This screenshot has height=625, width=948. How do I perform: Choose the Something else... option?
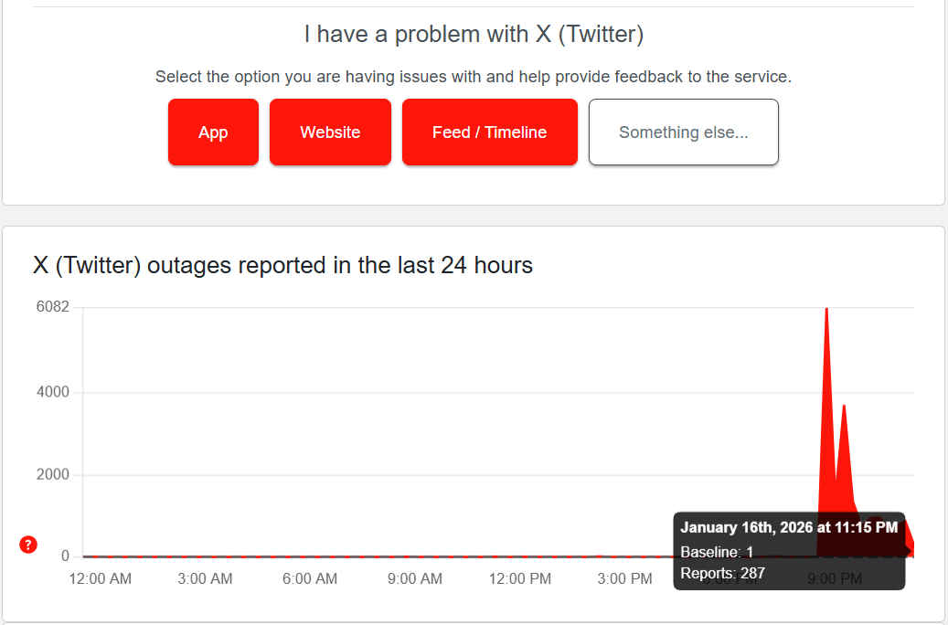click(683, 132)
